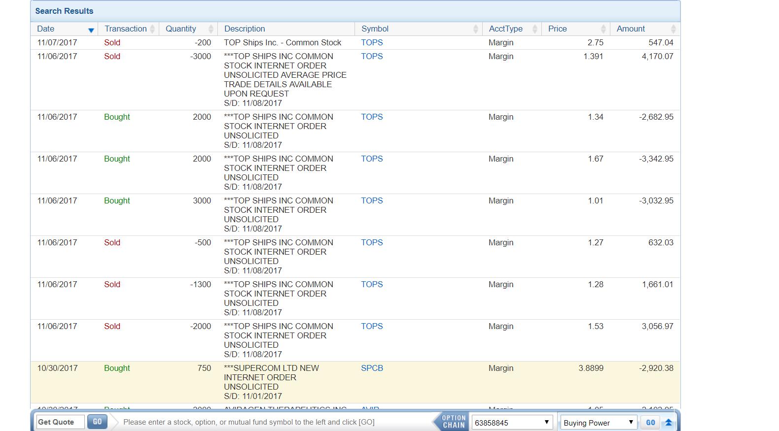
Task: Select the quantity -1300
Action: click(200, 285)
